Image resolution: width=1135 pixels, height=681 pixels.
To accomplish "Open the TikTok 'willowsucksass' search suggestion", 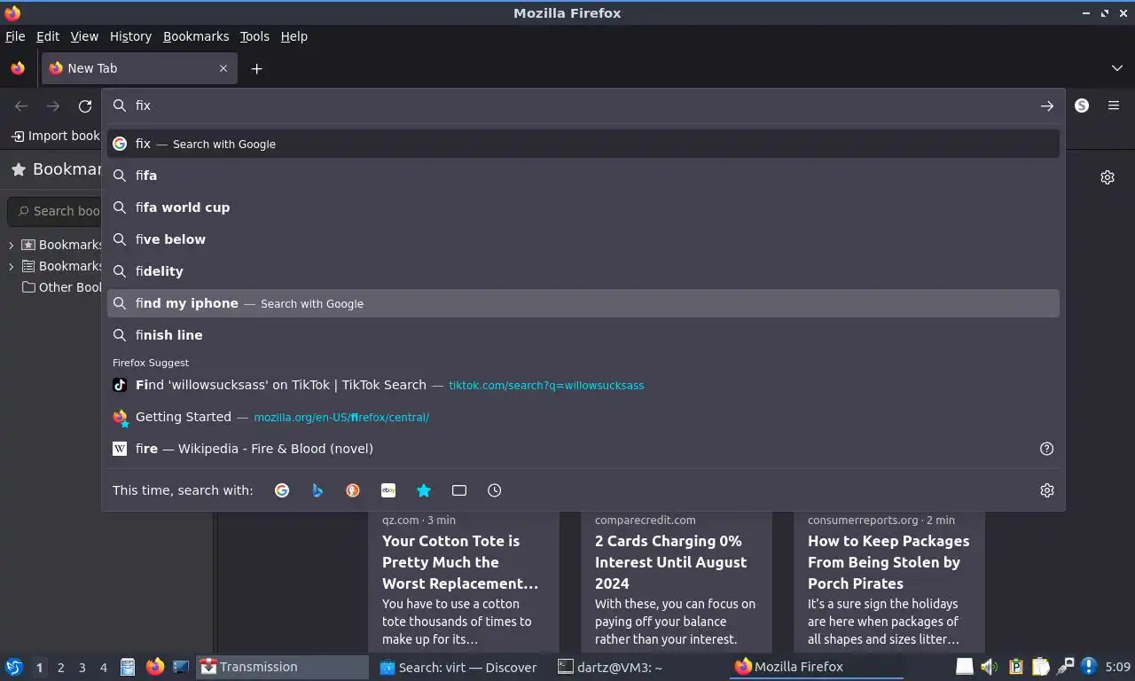I will point(583,385).
